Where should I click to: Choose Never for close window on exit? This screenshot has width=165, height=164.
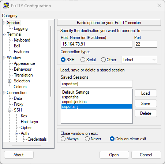click(87, 139)
